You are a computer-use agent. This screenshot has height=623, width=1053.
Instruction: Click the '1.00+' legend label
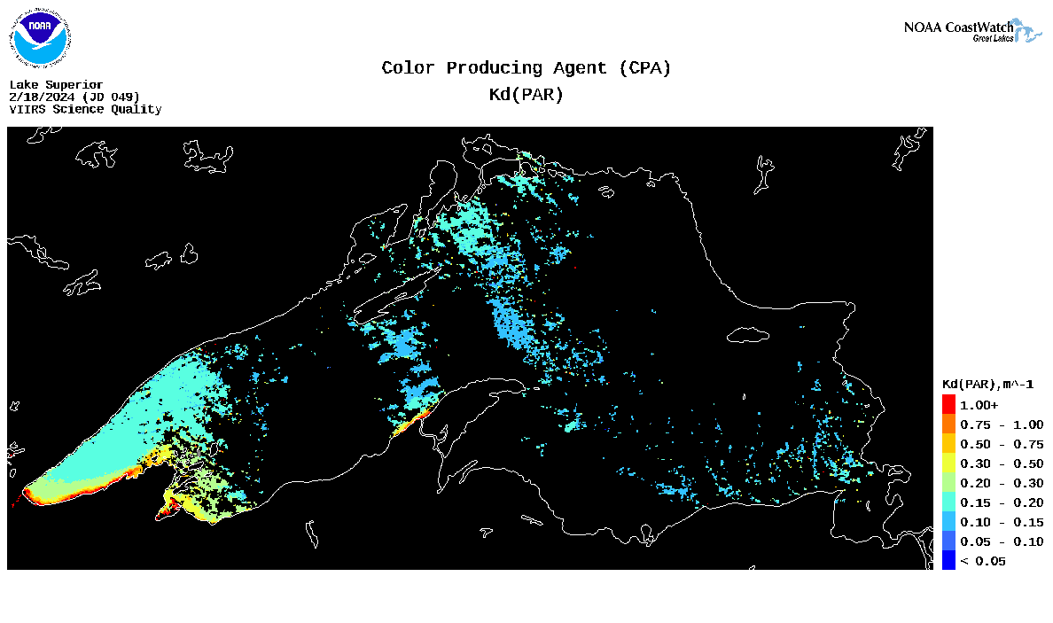(979, 406)
